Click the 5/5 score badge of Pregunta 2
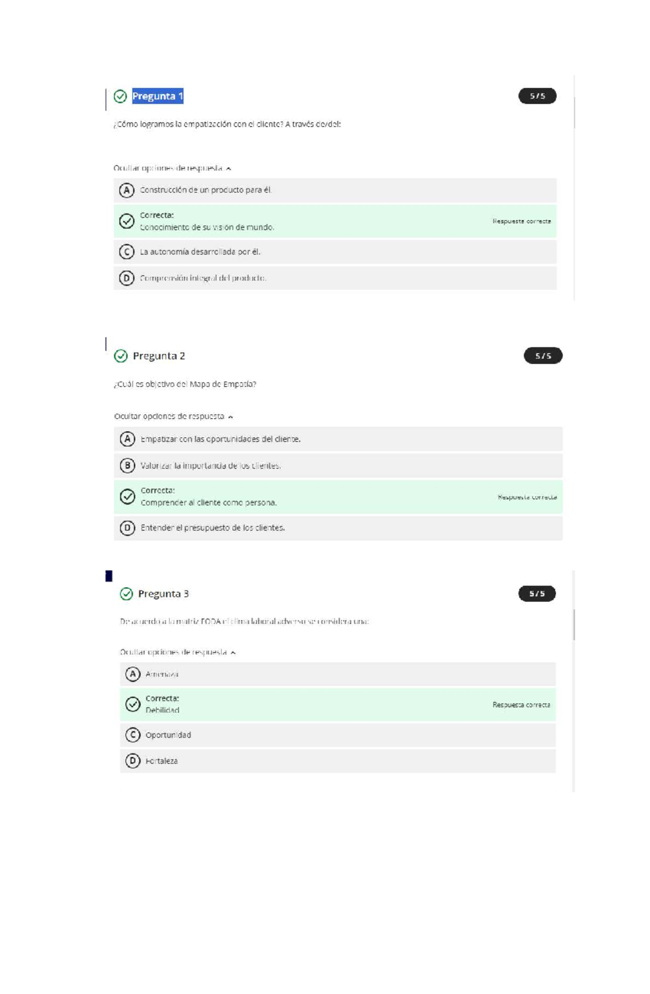 pos(543,356)
